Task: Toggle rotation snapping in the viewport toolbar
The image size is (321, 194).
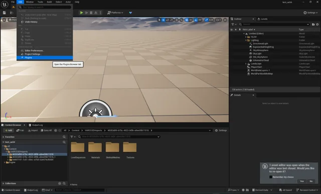Action: [x=196, y=20]
